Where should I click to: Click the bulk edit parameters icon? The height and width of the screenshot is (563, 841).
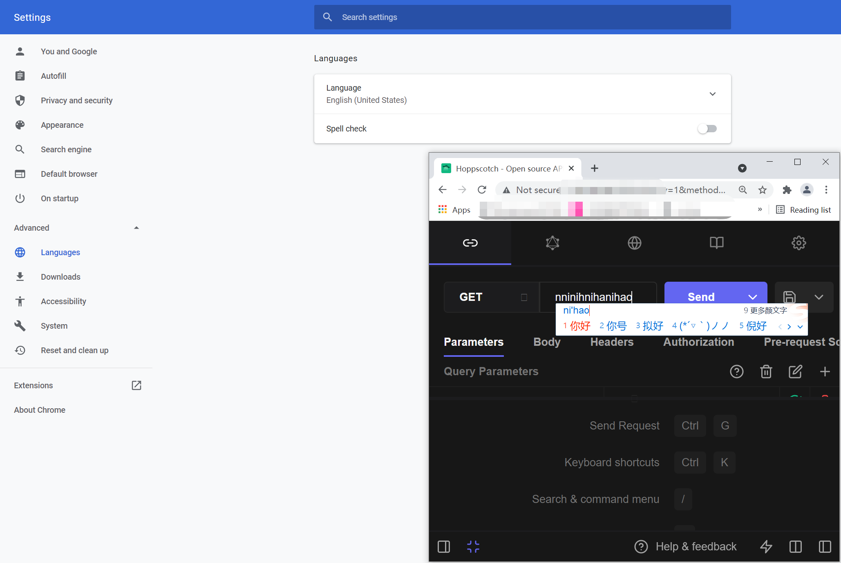click(795, 372)
